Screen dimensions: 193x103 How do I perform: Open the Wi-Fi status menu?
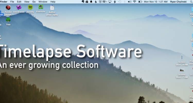(135, 2)
